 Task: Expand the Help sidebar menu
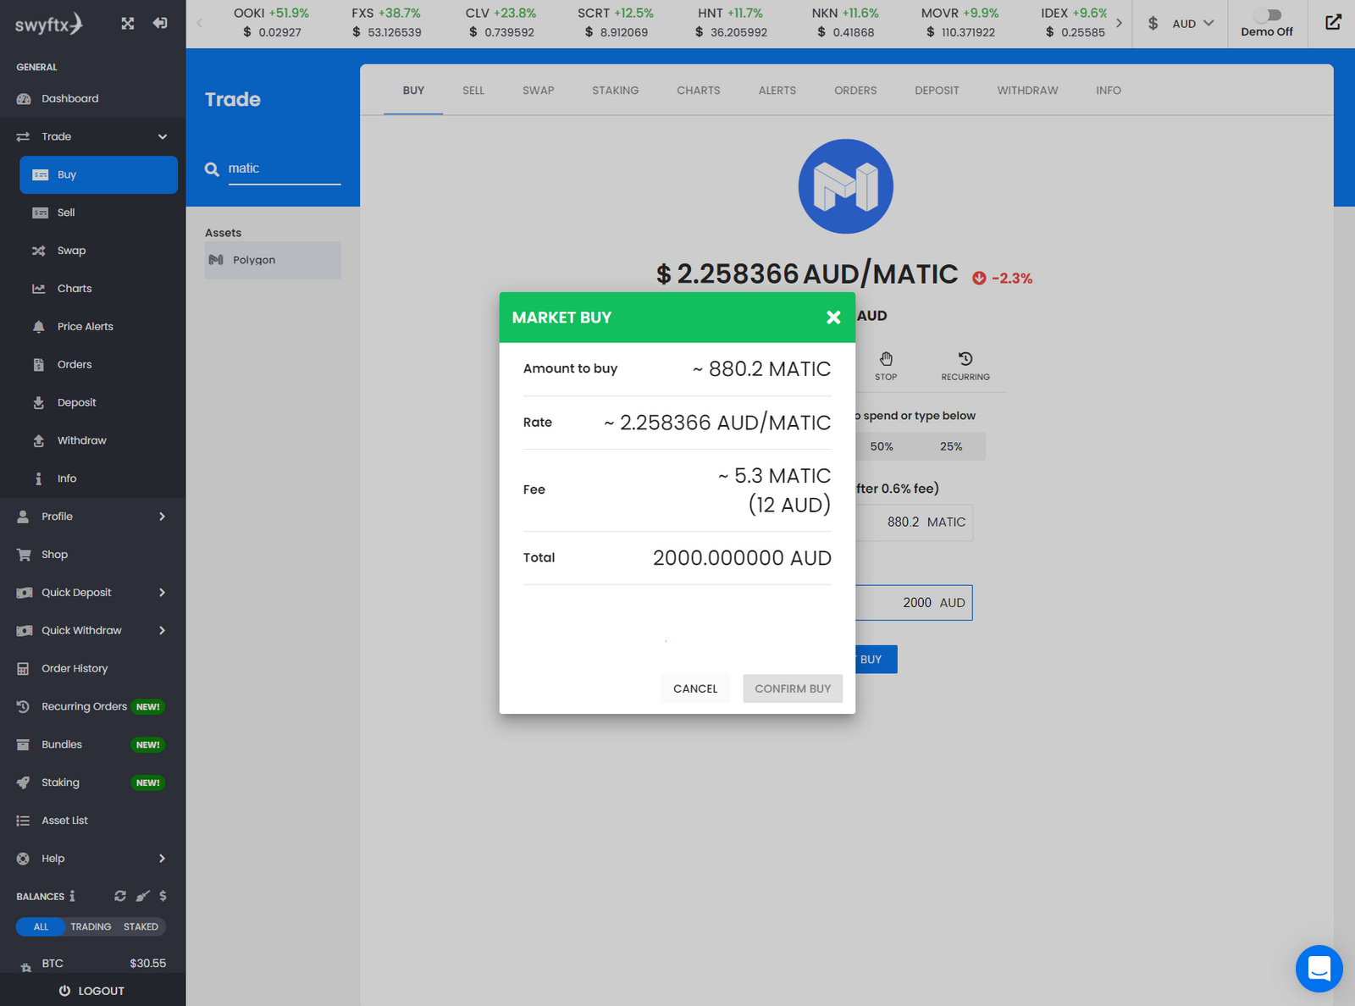point(163,859)
